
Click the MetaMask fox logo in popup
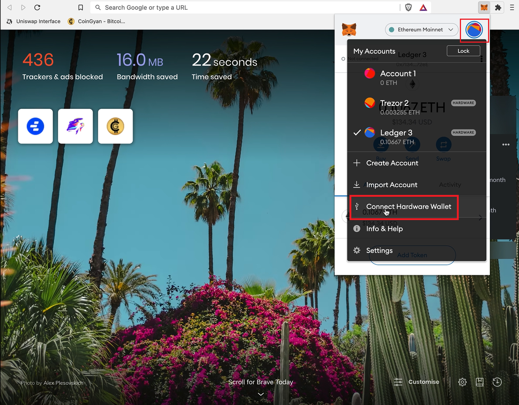pyautogui.click(x=349, y=30)
